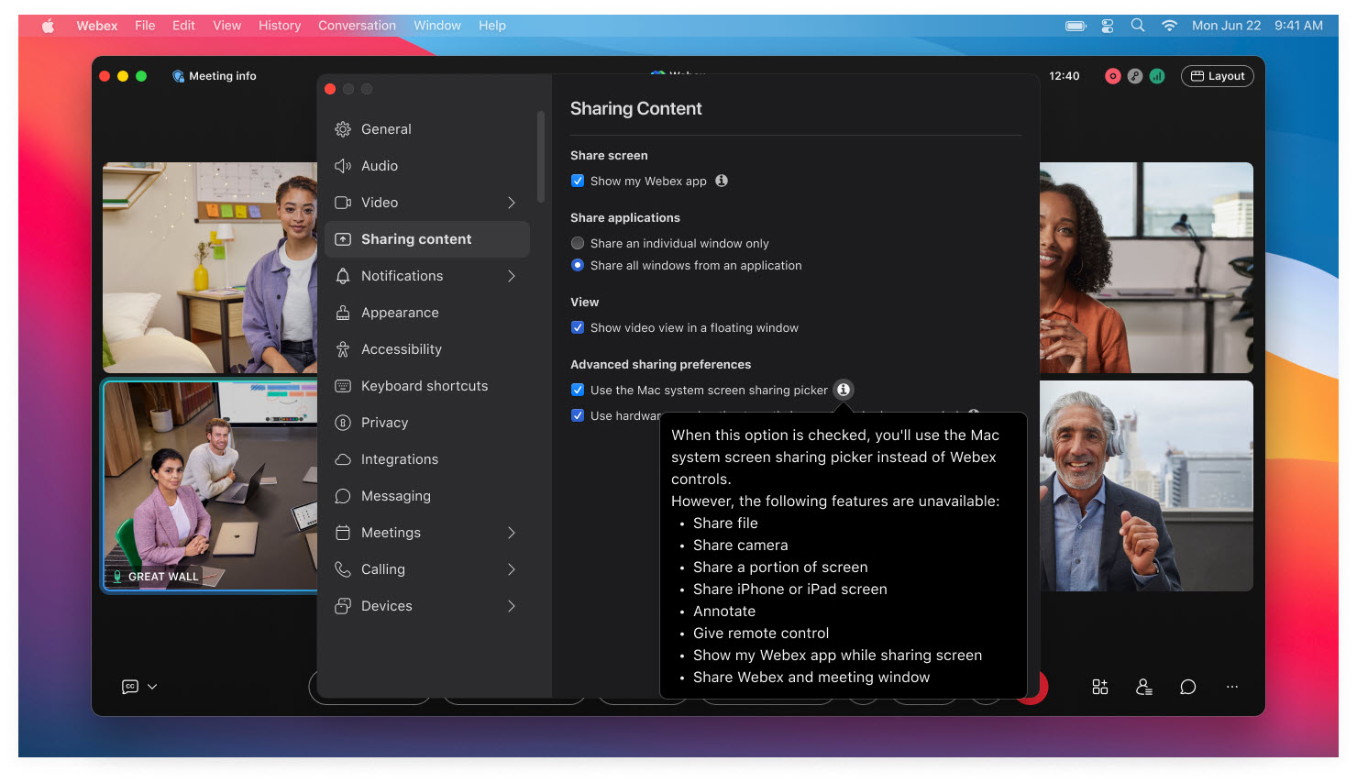This screenshot has width=1357, height=783.
Task: Select Share an individual window only
Action: 578,243
